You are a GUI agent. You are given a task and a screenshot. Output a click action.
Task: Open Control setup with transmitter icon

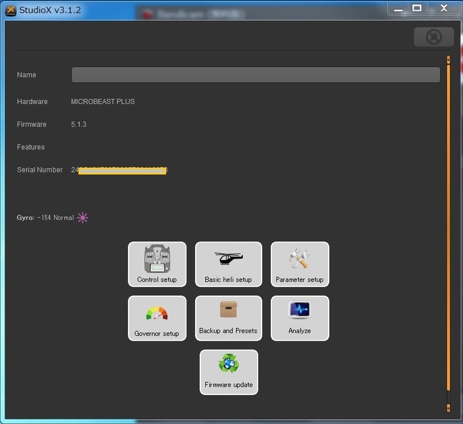pyautogui.click(x=157, y=264)
